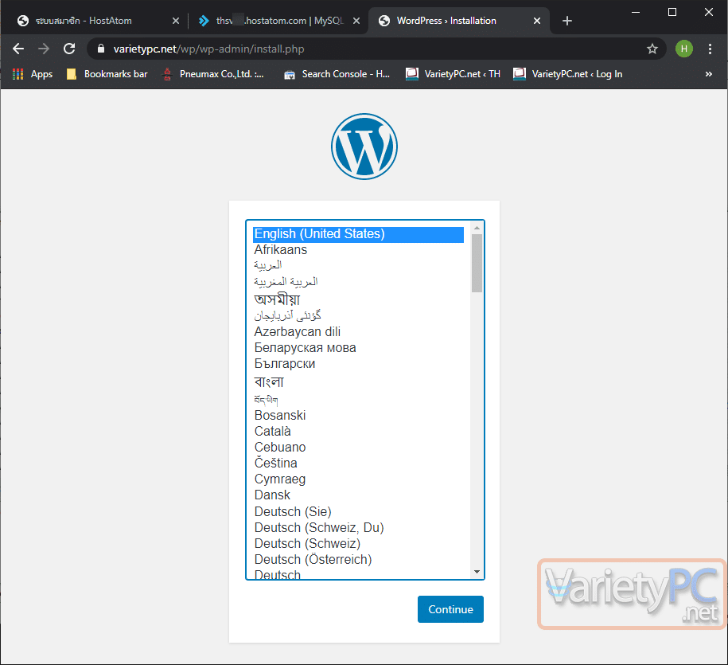This screenshot has height=665, width=728.
Task: Click the language list scrollbar thumb
Action: 477,263
